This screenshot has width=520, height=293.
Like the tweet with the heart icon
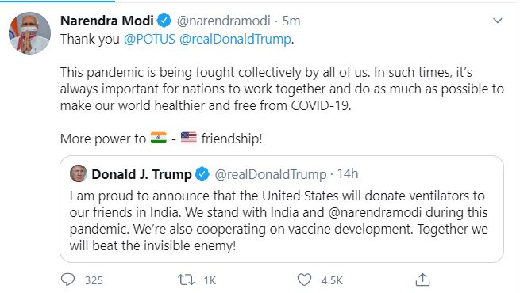304,280
